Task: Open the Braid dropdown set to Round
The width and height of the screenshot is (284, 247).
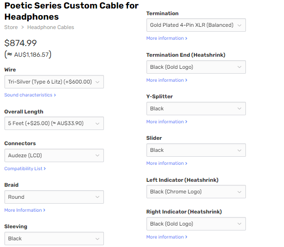Action: click(54, 197)
